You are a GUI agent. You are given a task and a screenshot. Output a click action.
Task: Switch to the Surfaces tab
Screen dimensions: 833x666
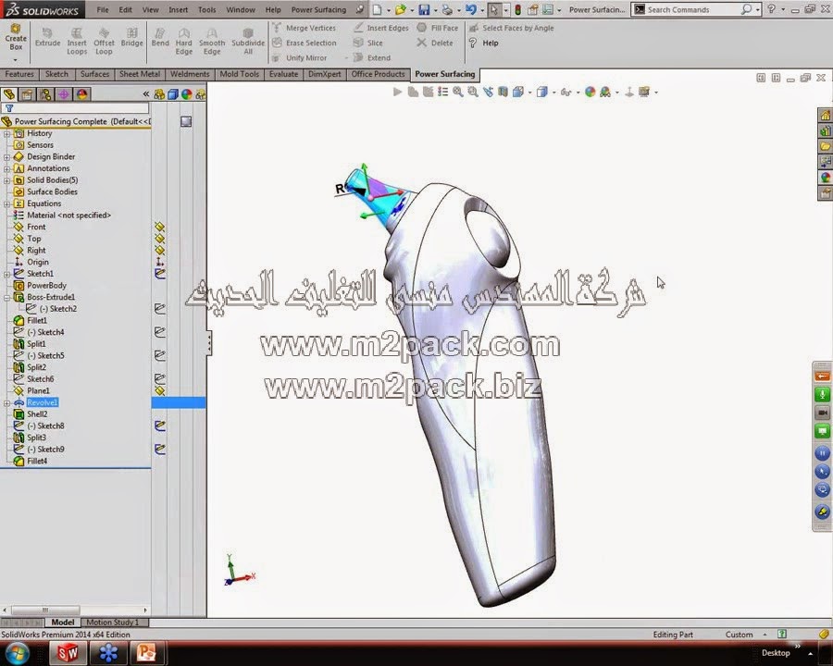[x=94, y=74]
